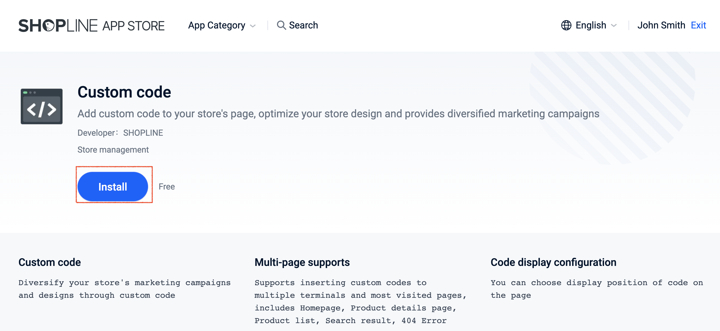The height and width of the screenshot is (331, 720).
Task: Select English language option
Action: tap(591, 25)
